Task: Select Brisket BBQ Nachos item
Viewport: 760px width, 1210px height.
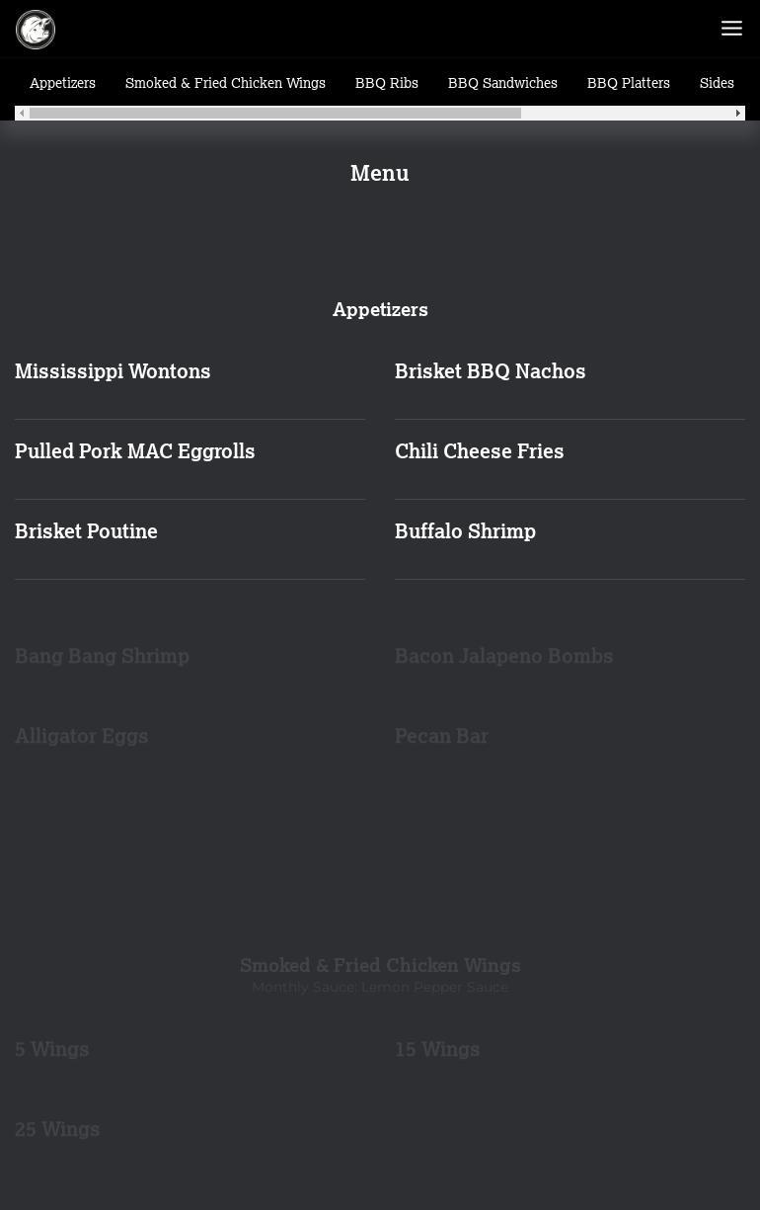Action: (490, 371)
